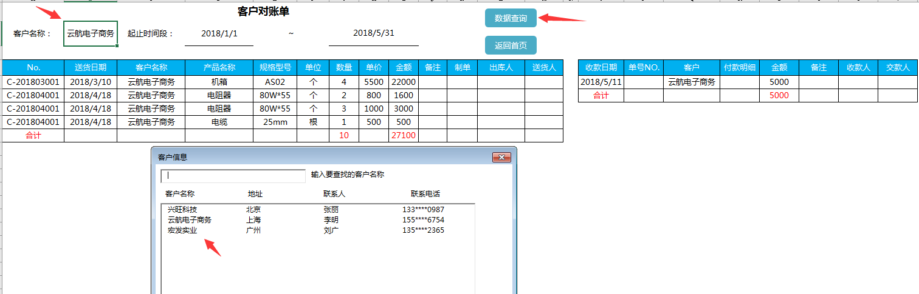Select delivery date 2018/3/10

pos(91,82)
